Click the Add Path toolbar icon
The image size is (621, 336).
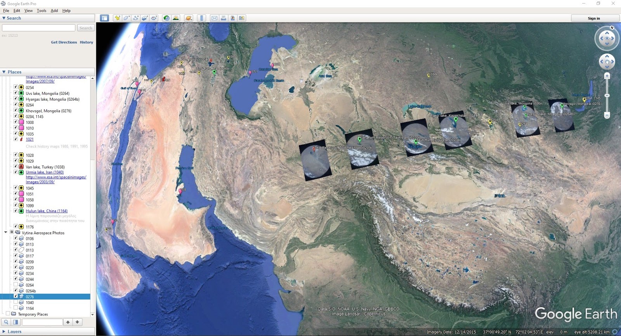[136, 18]
